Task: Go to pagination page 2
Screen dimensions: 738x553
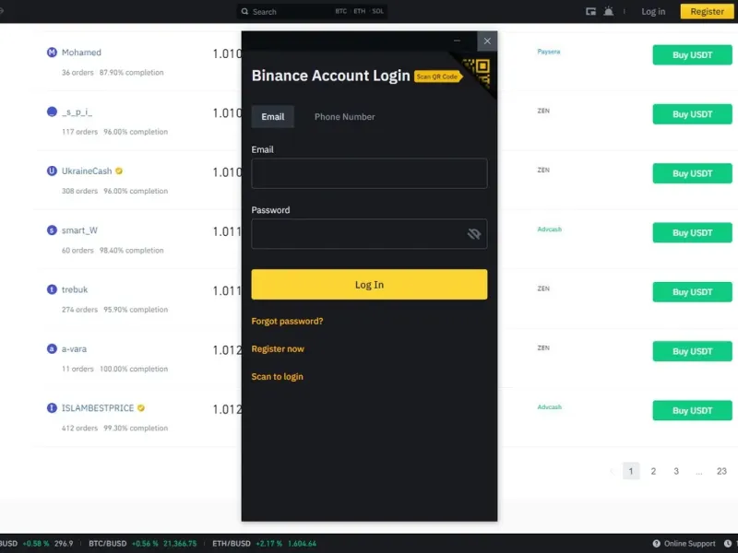Action: [653, 471]
